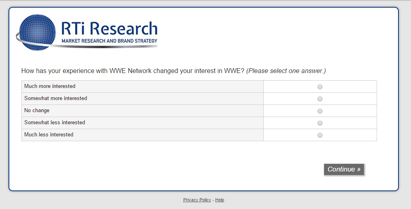Pick the No change radio button
The width and height of the screenshot is (411, 209).
[x=320, y=111]
